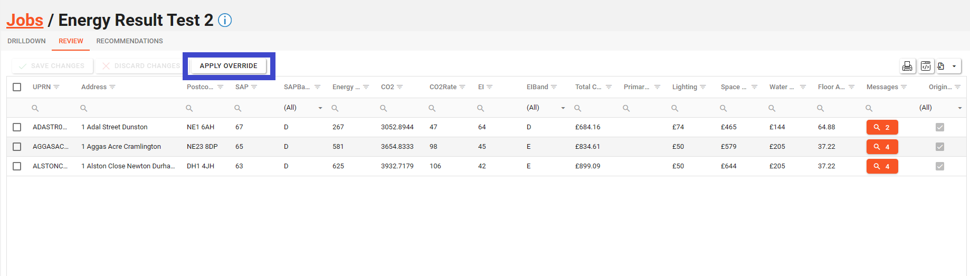Click the info icon beside the job title
This screenshot has height=276, width=970.
pos(225,21)
